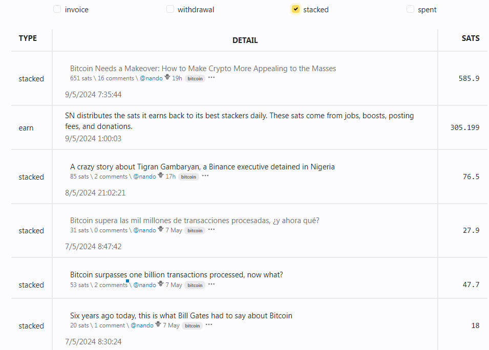Click the cowboy hat icon on the Bill Gates post
This screenshot has height=350, width=489.
tap(158, 325)
